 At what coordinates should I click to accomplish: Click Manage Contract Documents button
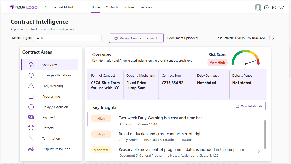pos(136,38)
